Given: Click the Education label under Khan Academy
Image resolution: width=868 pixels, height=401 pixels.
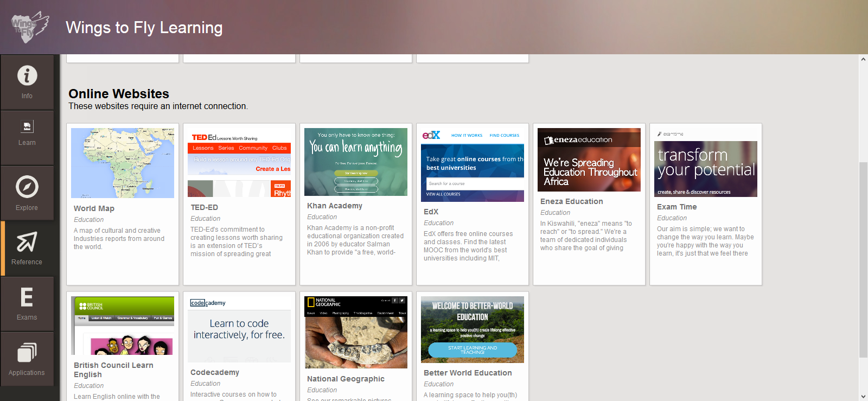Looking at the screenshot, I should coord(322,217).
